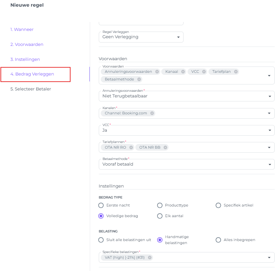Screen dimensions: 275x271
Task: Remove the Annuleringsvoorwaarden chip
Action: pos(157,71)
